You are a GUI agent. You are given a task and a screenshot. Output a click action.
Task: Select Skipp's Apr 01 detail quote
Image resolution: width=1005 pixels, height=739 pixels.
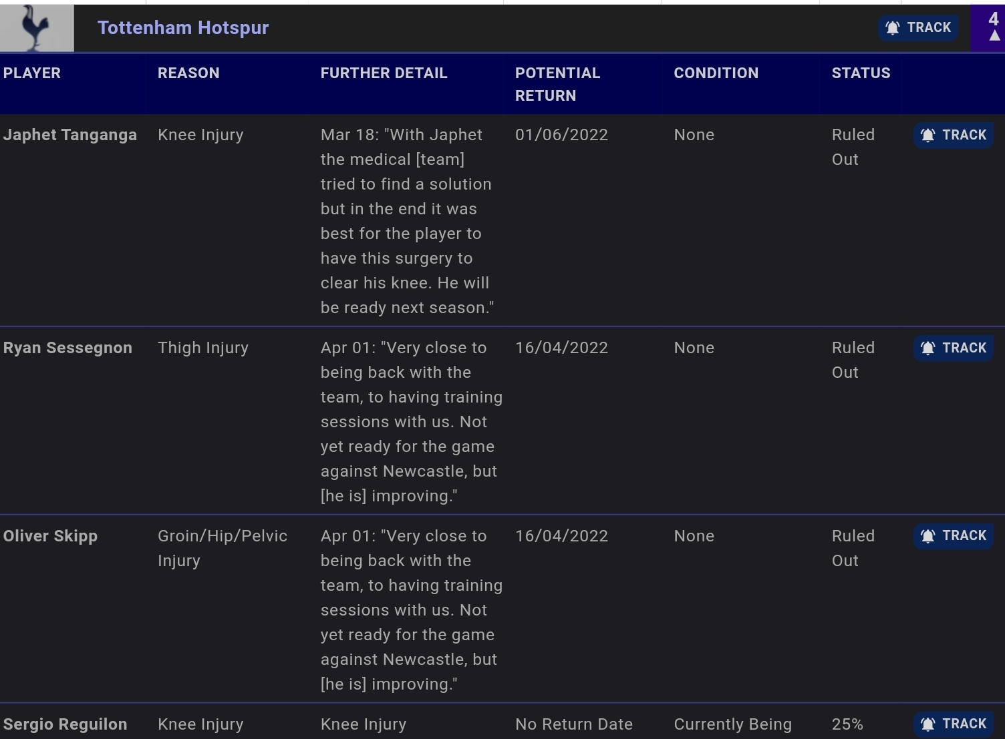click(411, 610)
